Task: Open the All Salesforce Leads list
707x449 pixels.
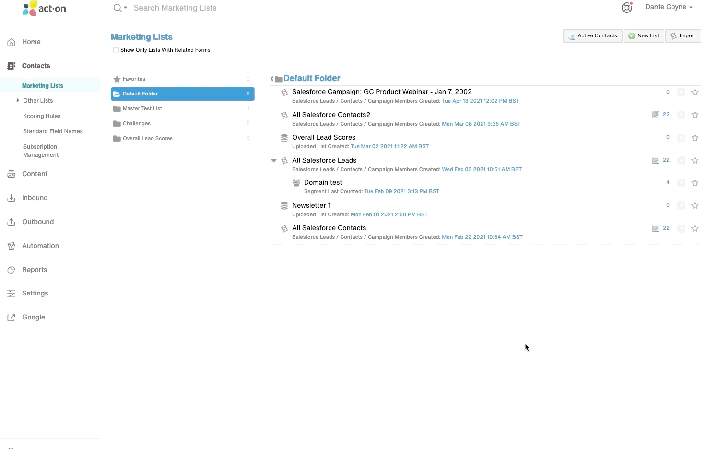Action: [x=324, y=161]
